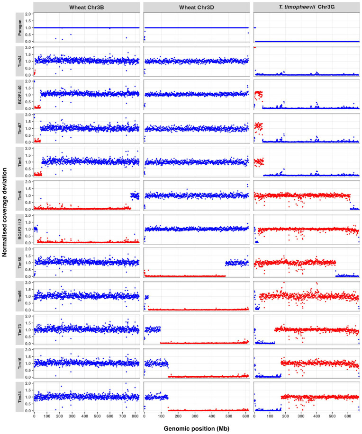Select the 'Tim16' row label

point(20,363)
